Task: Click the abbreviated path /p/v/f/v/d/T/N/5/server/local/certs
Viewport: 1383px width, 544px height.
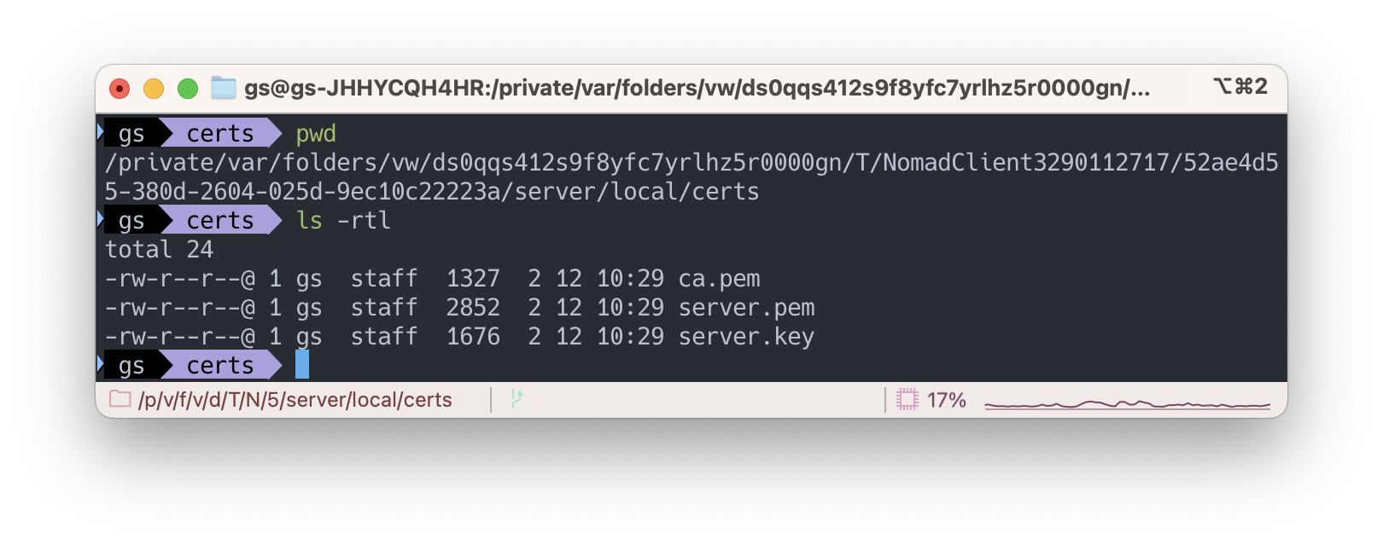Action: tap(295, 400)
